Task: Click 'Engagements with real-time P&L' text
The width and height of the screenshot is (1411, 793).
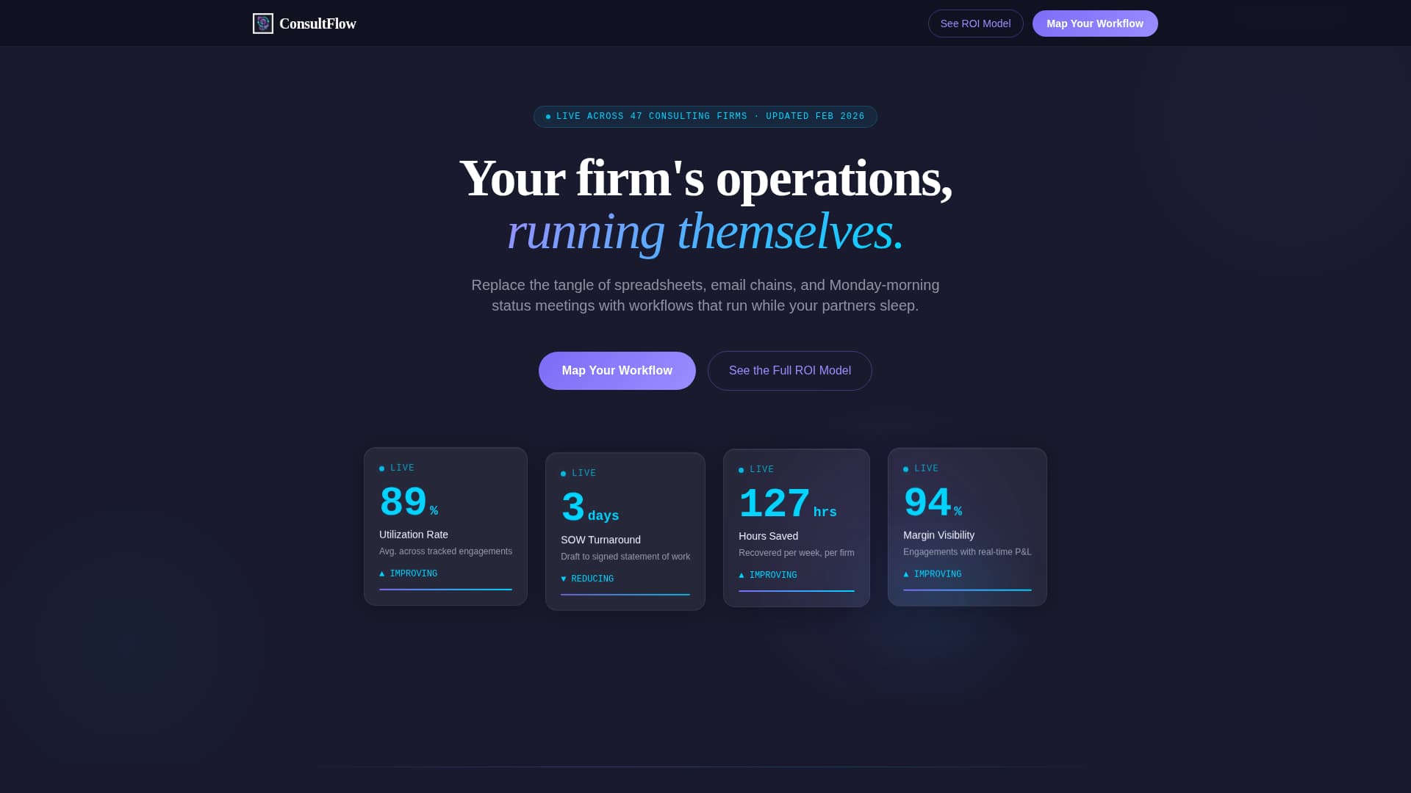Action: coord(967,552)
